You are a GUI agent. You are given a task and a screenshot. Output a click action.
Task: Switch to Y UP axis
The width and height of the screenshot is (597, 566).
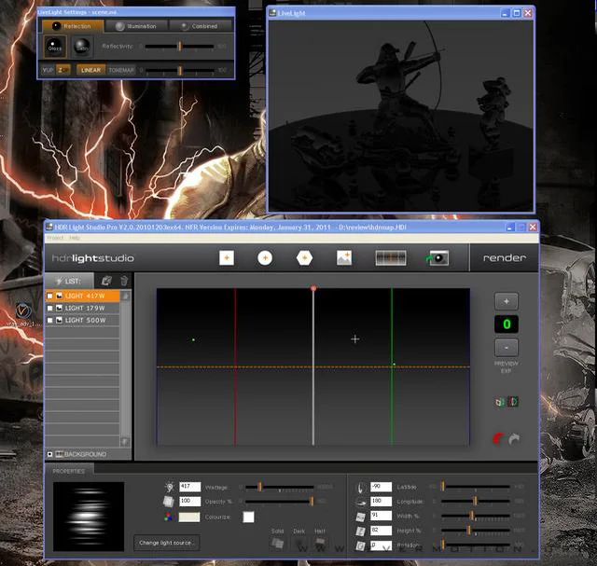[x=48, y=70]
